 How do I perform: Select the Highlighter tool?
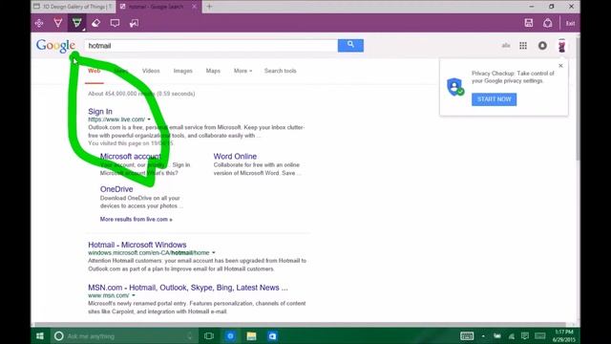coord(76,23)
